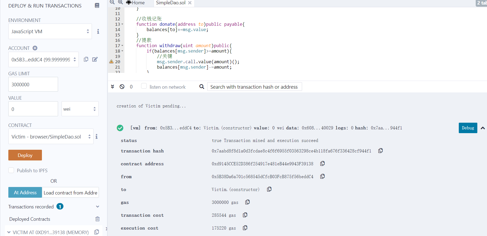
Task: Expand the Transactions recorded section
Action: click(97, 207)
